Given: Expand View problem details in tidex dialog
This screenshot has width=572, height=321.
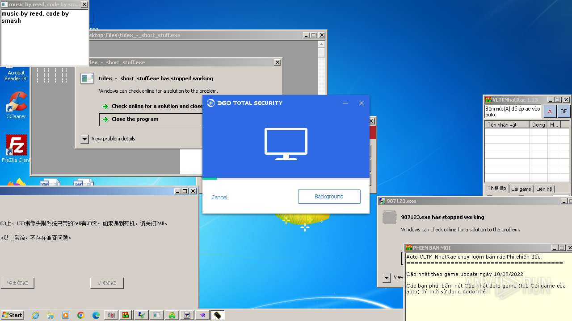Looking at the screenshot, I should [85, 139].
